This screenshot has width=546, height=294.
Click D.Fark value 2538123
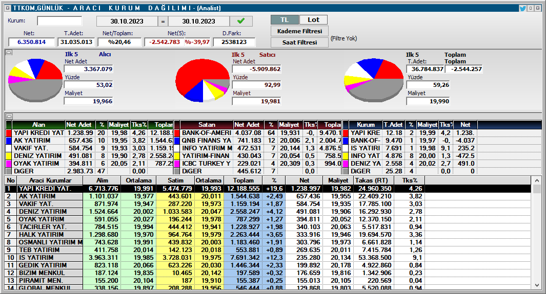(234, 42)
